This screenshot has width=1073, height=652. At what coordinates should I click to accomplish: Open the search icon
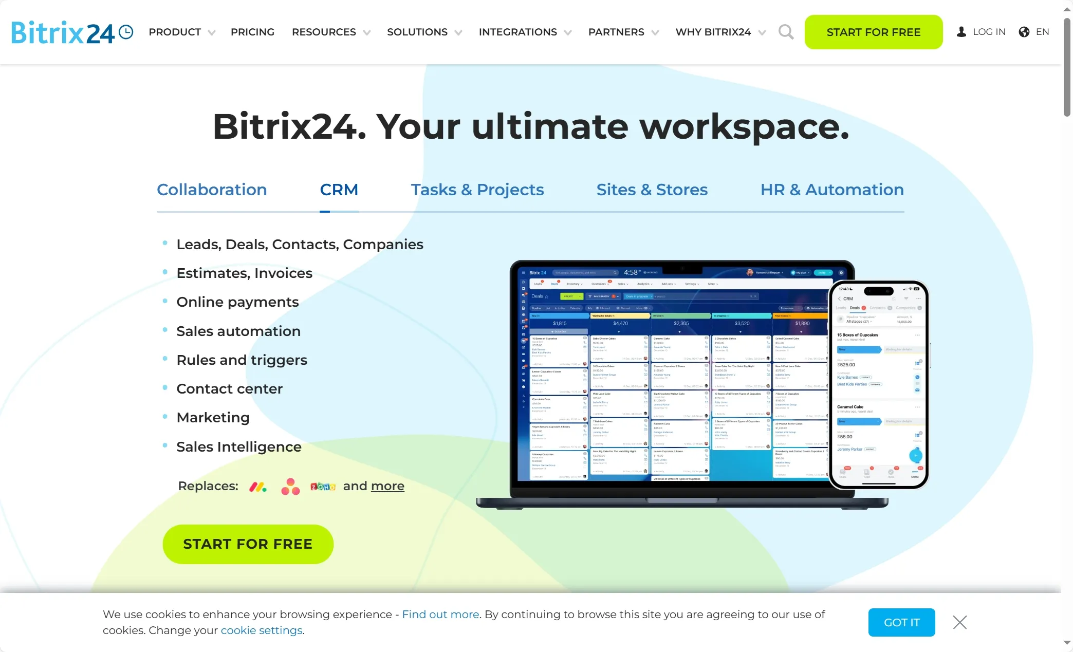tap(786, 31)
